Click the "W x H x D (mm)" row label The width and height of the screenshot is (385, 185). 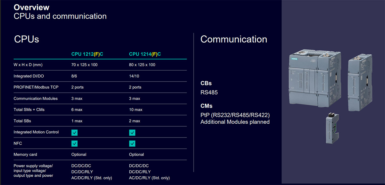pyautogui.click(x=28, y=65)
